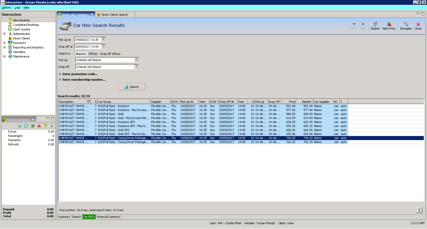Click the quick quote clock icon in Booking contents
427x229 pixels.
click(x=26, y=126)
